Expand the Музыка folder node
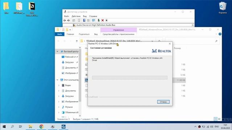 [59, 107]
